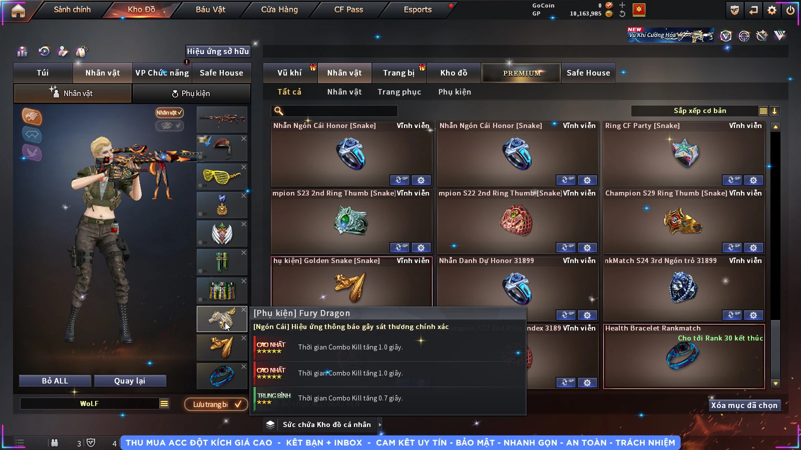The image size is (801, 450).
Task: Switch to the CF Pass tab
Action: coord(348,9)
